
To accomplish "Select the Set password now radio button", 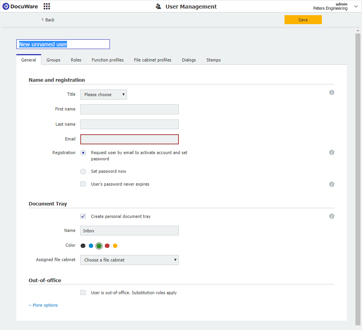I will 83,171.
